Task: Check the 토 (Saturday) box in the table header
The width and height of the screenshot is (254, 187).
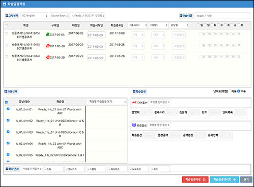Action: click(239, 25)
